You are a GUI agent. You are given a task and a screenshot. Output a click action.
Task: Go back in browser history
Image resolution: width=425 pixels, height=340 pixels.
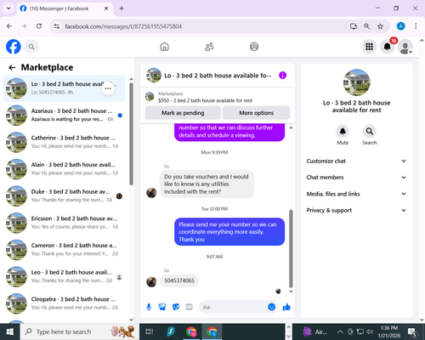click(9, 26)
